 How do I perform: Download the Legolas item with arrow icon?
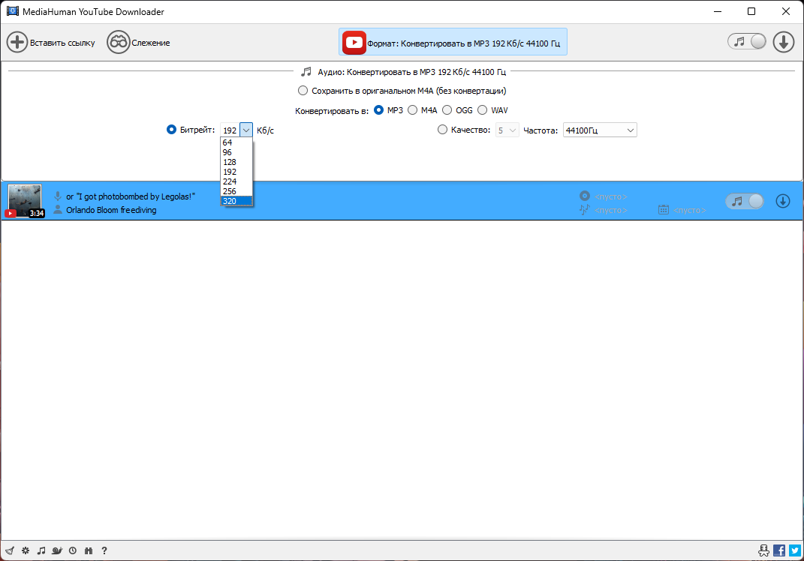click(782, 201)
